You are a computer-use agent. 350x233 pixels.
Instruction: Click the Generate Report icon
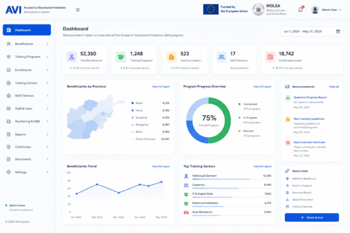point(287,193)
